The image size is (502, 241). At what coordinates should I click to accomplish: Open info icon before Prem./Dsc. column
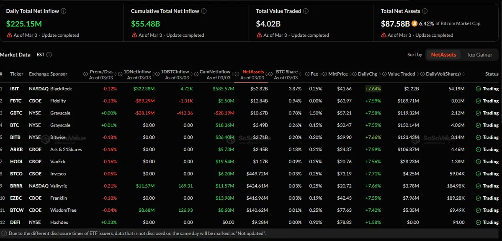click(x=85, y=74)
